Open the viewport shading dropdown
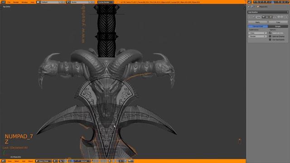 coord(55,161)
